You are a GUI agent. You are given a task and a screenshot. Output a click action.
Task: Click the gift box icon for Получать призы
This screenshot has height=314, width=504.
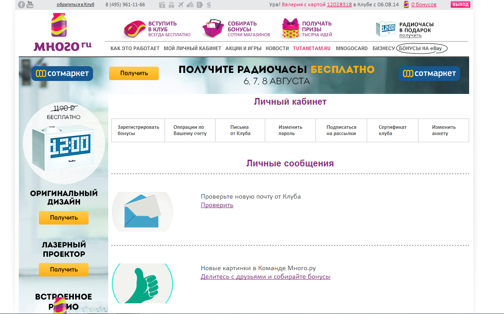(x=291, y=28)
